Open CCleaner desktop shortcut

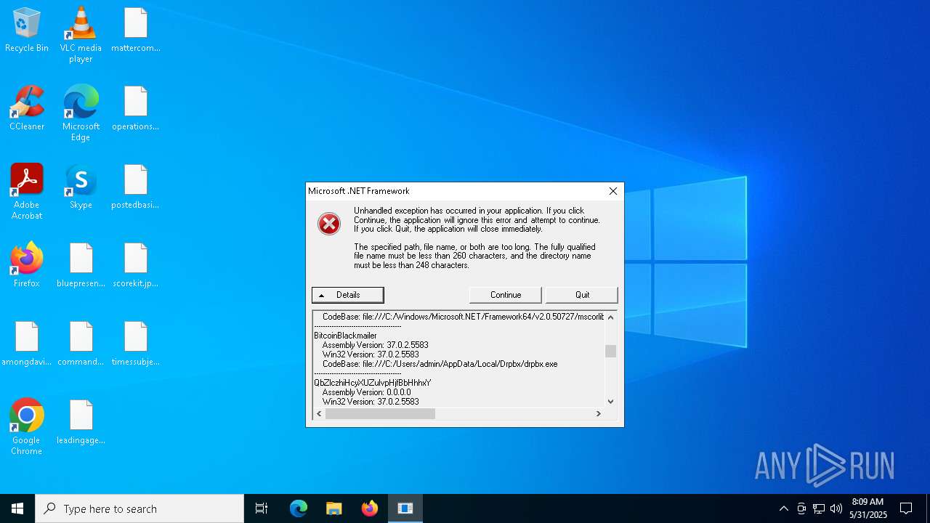click(27, 109)
